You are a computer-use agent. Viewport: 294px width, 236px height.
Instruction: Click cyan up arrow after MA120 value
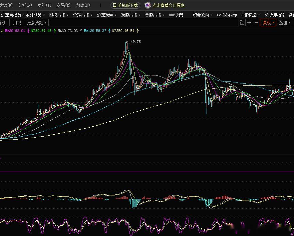coord(109,31)
